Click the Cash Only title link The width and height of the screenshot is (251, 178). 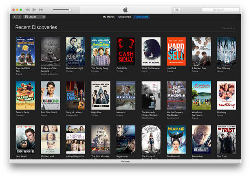pos(122,68)
